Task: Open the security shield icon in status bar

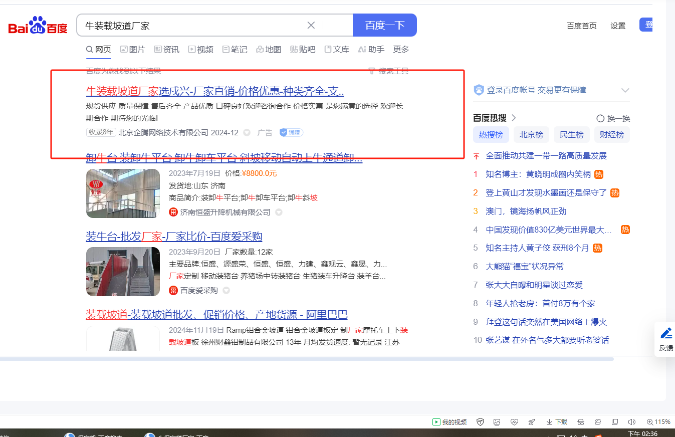Action: [x=480, y=422]
